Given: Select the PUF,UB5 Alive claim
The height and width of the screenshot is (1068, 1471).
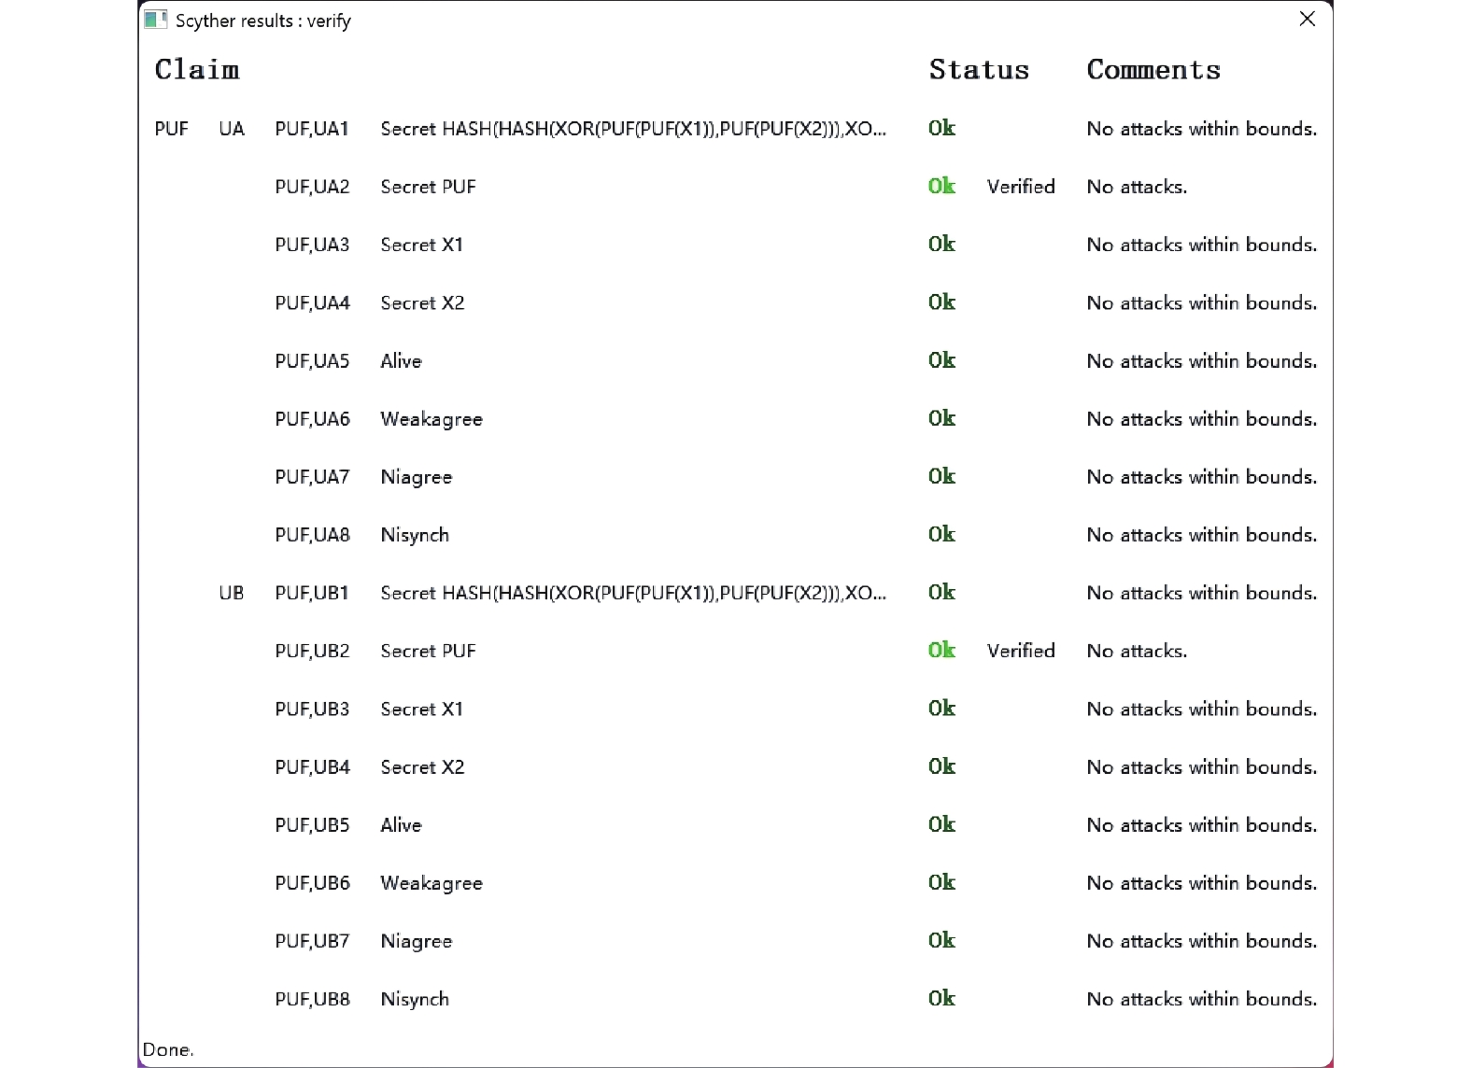Looking at the screenshot, I should click(x=401, y=825).
